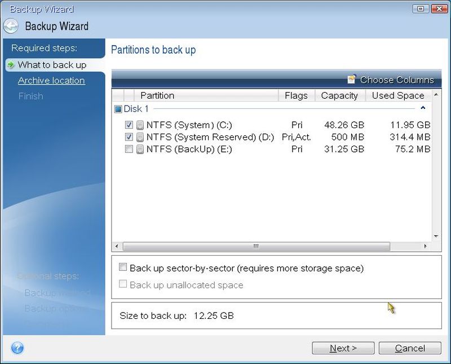Click the Disk 1 icon
The width and height of the screenshot is (451, 364).
pos(118,109)
